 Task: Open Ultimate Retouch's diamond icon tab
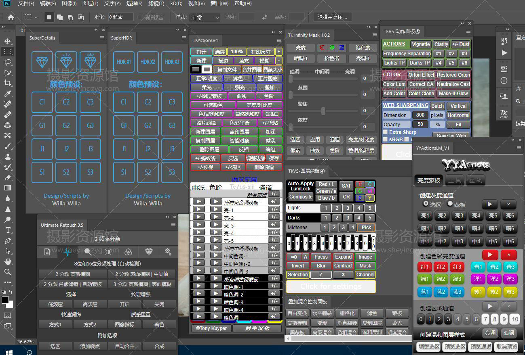point(149,252)
